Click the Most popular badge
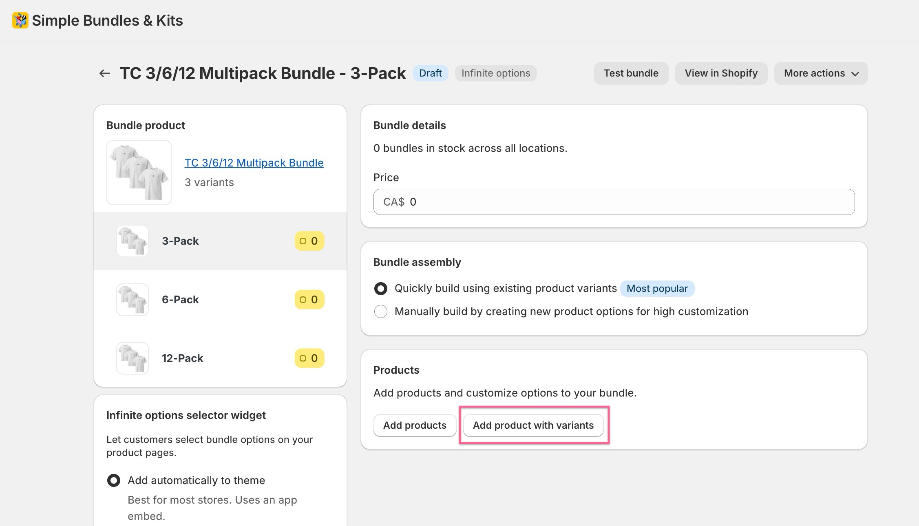The width and height of the screenshot is (919, 526). tap(657, 289)
